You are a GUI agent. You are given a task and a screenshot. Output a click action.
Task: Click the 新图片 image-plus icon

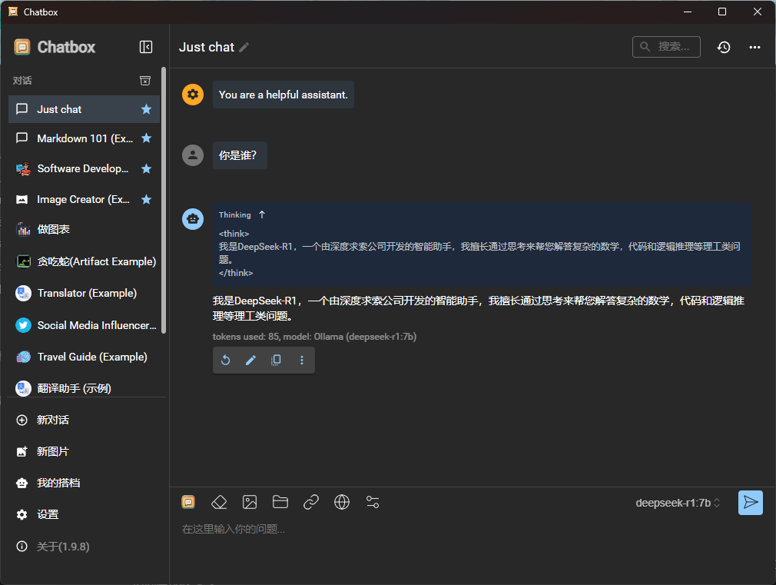coord(22,451)
